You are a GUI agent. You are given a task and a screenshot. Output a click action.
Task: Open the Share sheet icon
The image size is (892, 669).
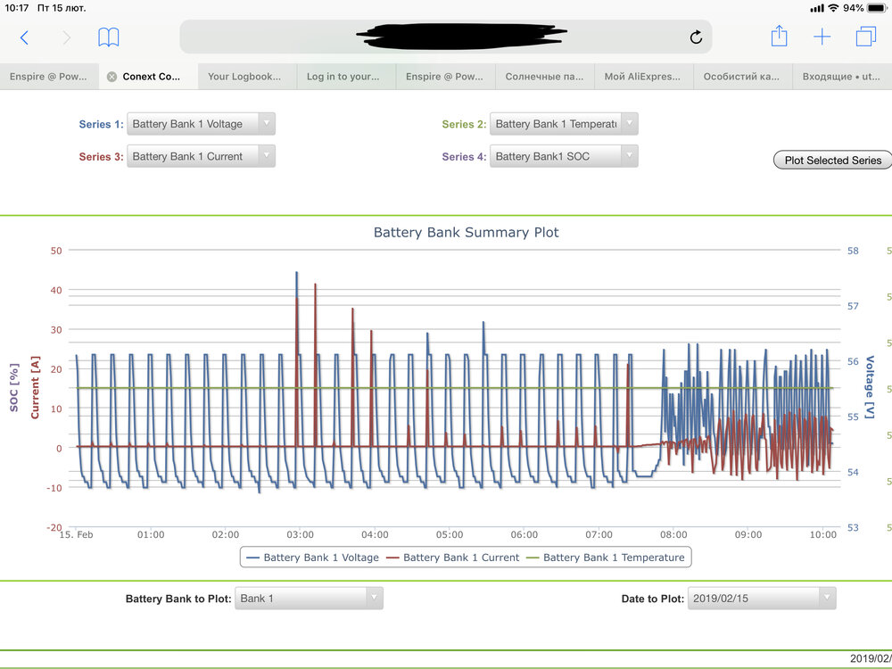(x=779, y=37)
